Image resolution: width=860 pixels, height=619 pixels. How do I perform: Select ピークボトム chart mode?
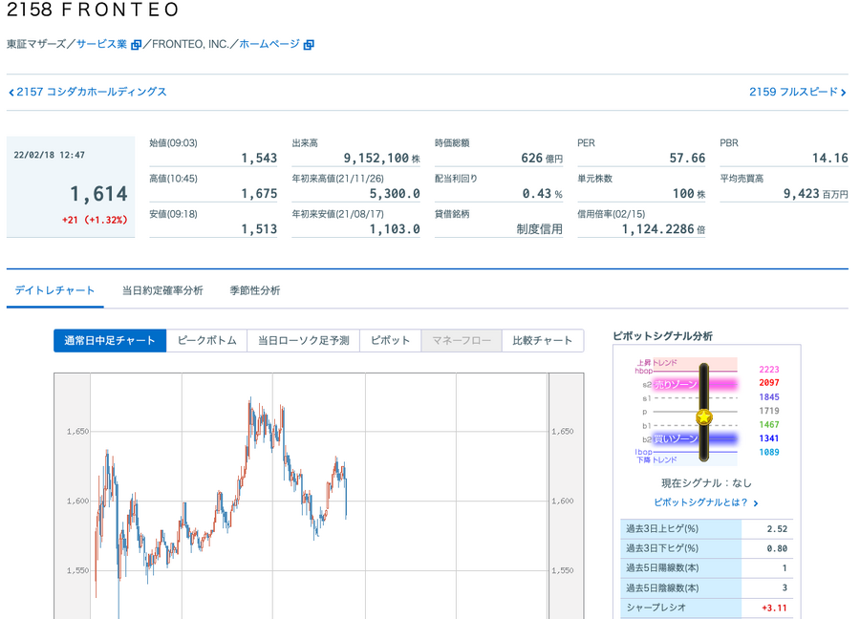click(x=206, y=340)
